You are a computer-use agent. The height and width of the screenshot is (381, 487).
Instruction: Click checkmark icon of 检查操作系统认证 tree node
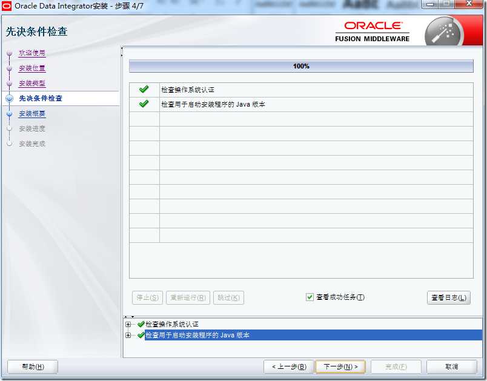[x=141, y=324]
